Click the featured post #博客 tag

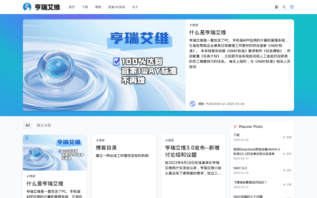tap(194, 25)
